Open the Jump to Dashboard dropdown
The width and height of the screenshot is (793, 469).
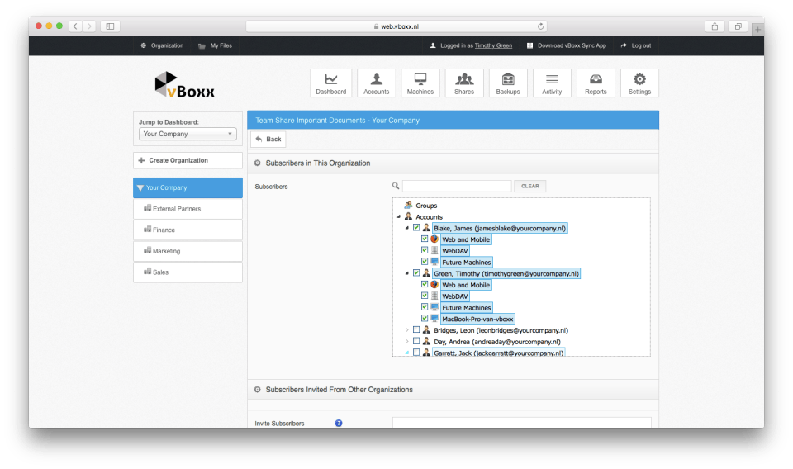[x=188, y=134]
